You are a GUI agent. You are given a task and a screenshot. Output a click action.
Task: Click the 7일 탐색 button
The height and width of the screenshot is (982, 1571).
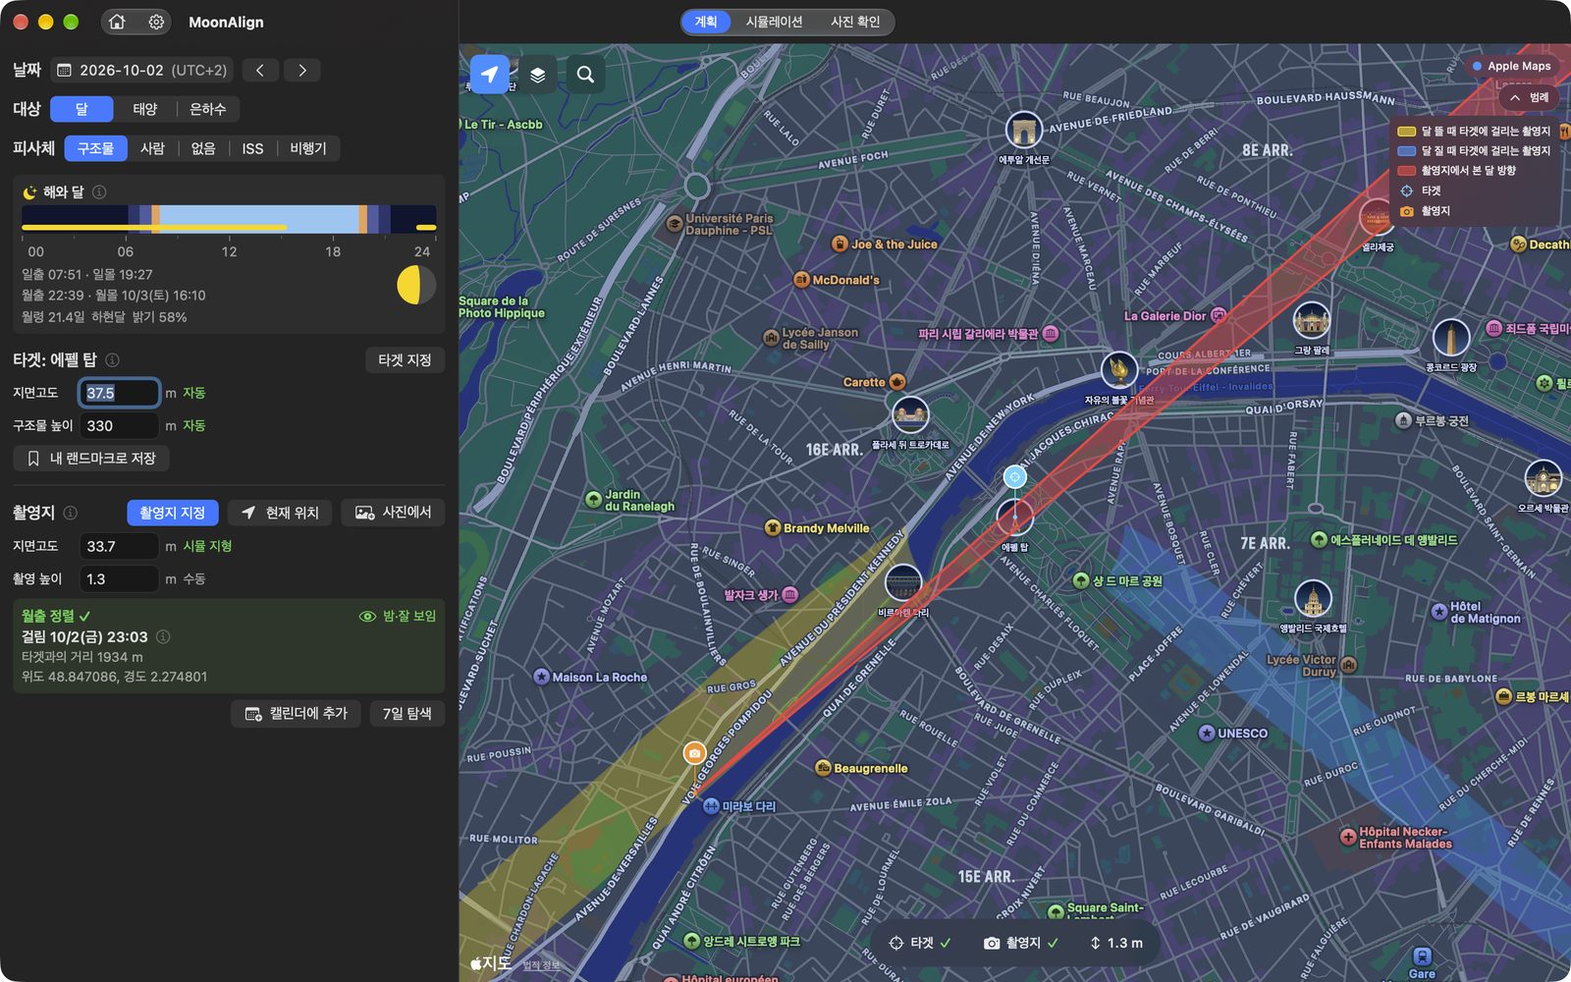pos(406,713)
